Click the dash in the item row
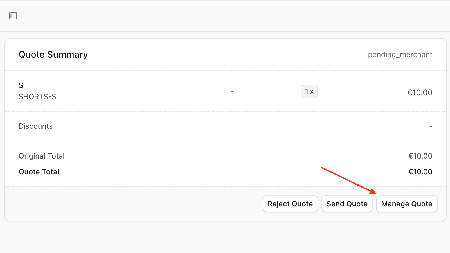Viewport: 450px width, 253px height. click(232, 91)
